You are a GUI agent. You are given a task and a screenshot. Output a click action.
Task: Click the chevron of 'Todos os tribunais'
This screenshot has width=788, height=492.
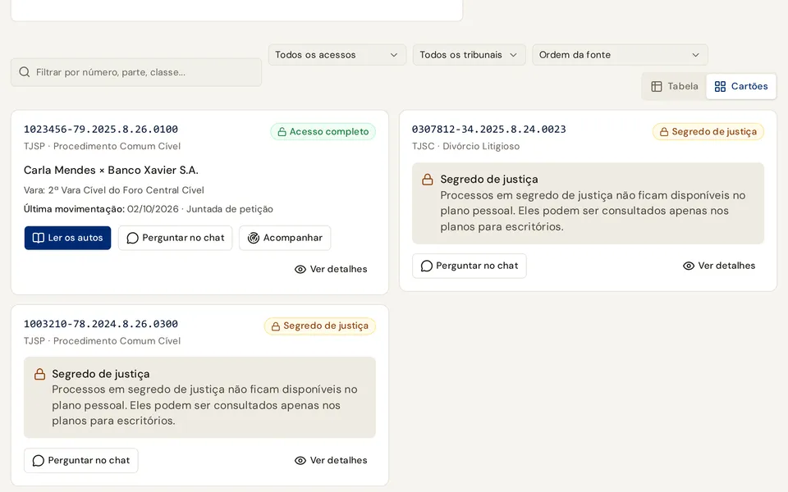(513, 55)
